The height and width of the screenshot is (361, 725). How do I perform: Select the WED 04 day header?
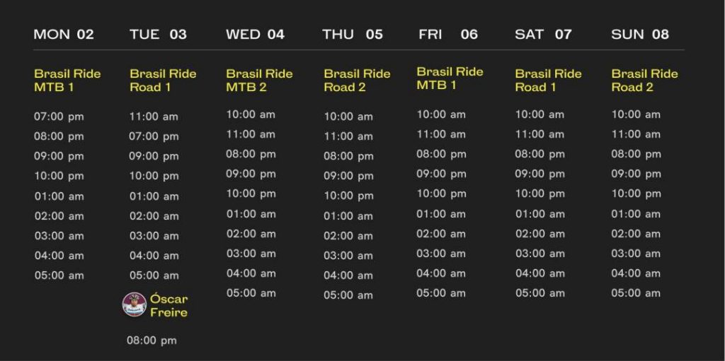click(x=255, y=34)
